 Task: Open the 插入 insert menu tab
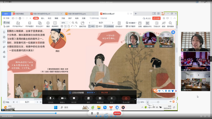(43, 18)
